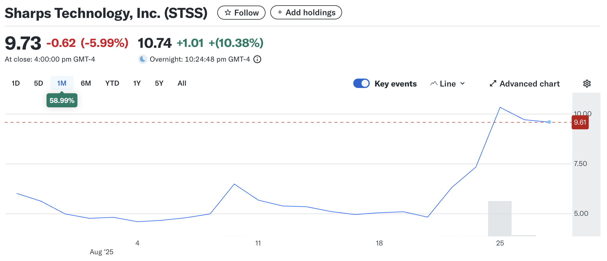Follow Sharps Technology stock

click(x=241, y=13)
